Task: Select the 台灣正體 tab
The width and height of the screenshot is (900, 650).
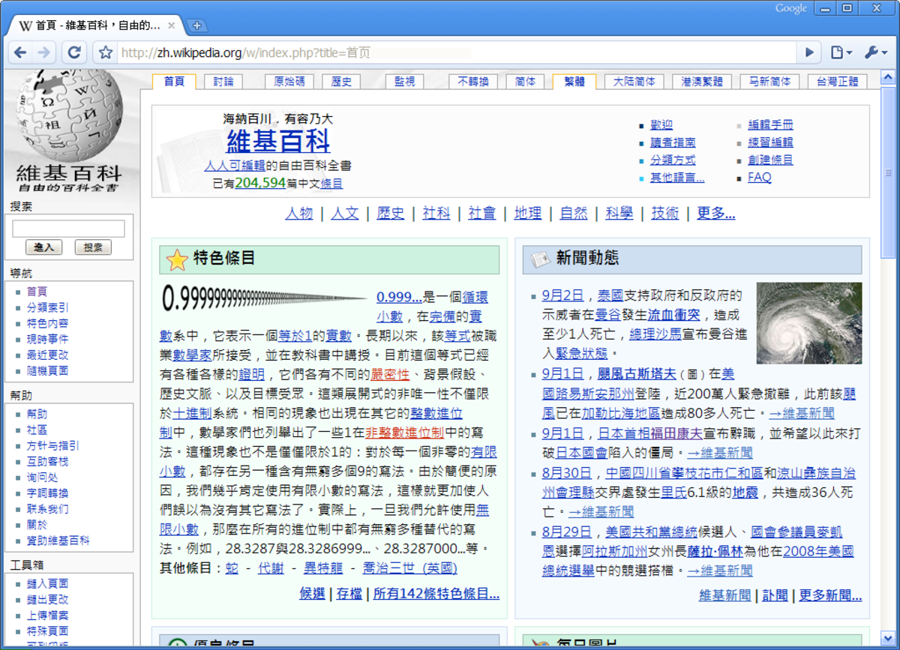Action: tap(837, 82)
